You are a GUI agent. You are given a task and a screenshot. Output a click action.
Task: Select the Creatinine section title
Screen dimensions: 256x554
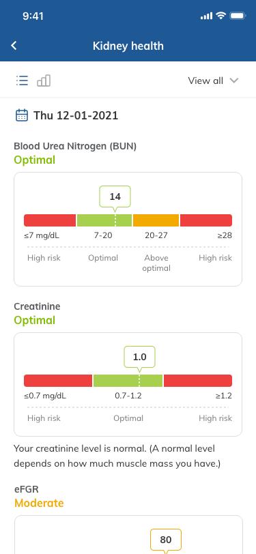pos(37,306)
